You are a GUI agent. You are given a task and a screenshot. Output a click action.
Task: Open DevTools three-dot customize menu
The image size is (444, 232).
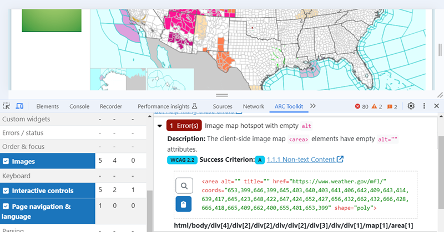coord(424,106)
